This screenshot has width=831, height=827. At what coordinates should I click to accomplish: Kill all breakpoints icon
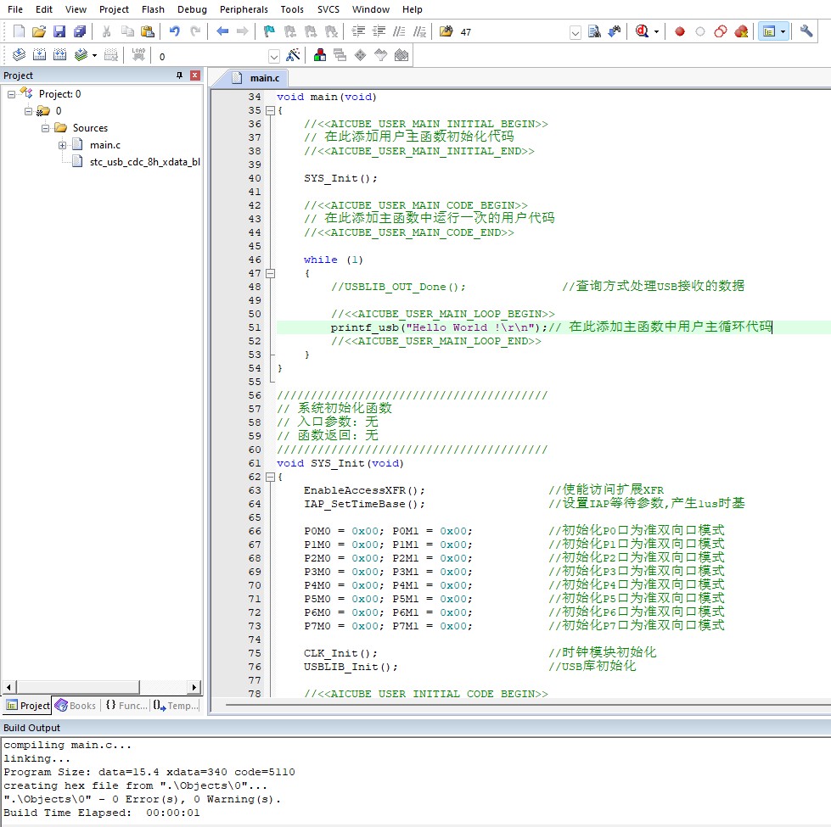741,31
